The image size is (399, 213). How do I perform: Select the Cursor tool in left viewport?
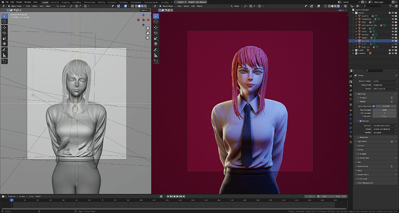point(5,21)
